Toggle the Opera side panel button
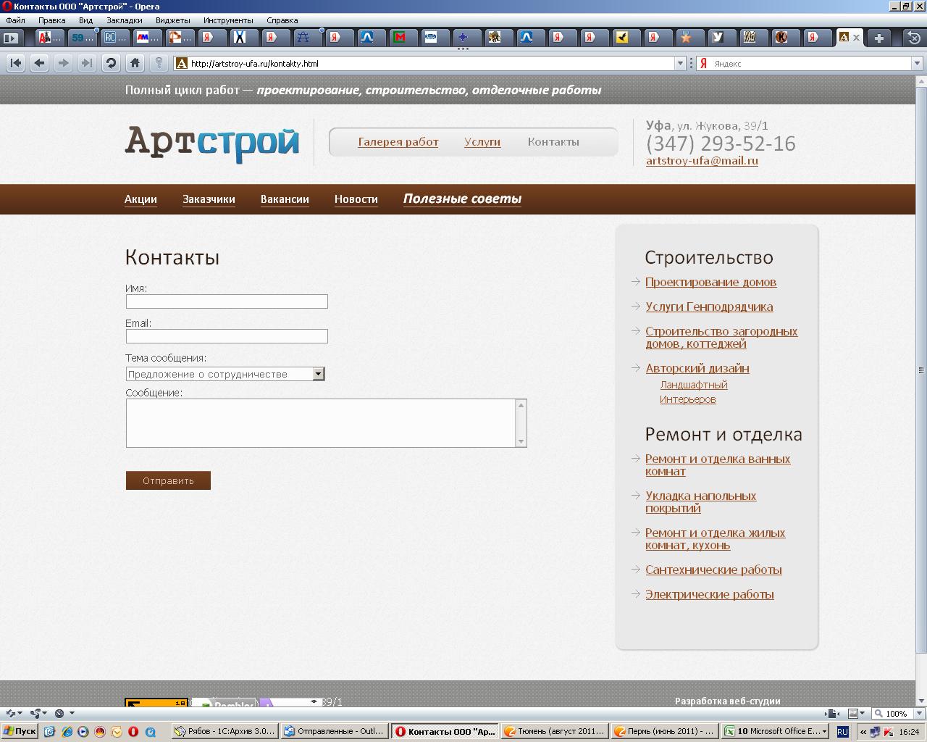 tap(11, 38)
